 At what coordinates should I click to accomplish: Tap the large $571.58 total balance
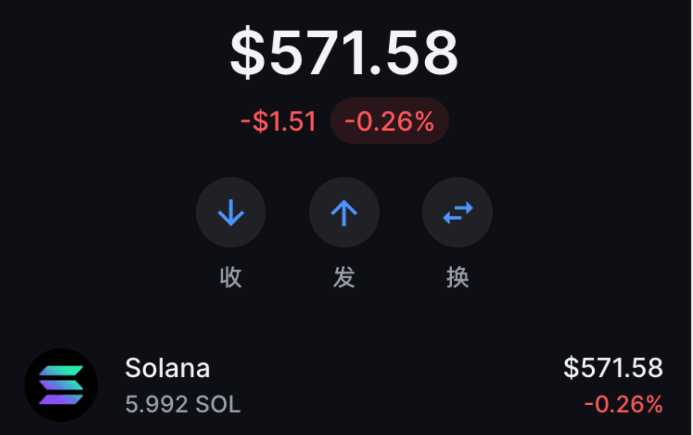tap(344, 52)
